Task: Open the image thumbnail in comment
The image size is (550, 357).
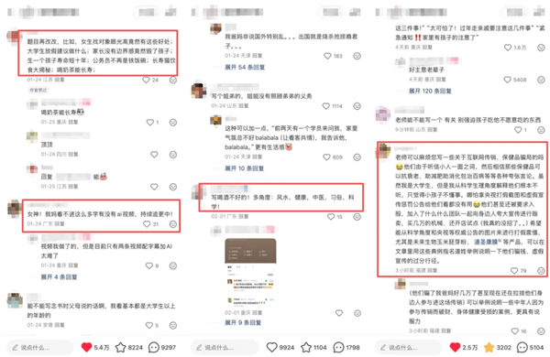Action: click(x=250, y=272)
